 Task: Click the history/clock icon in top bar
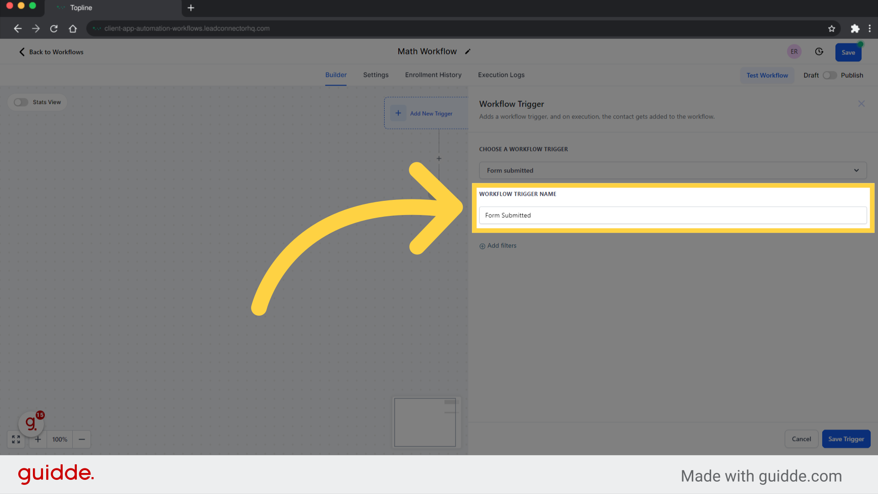tap(819, 51)
